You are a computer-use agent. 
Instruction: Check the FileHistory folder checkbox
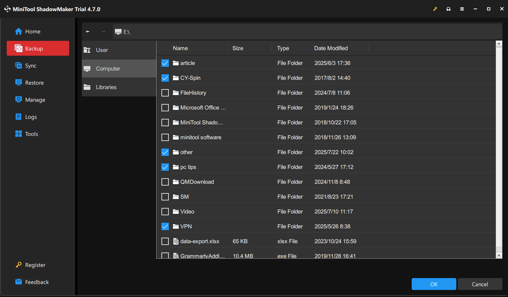(165, 92)
